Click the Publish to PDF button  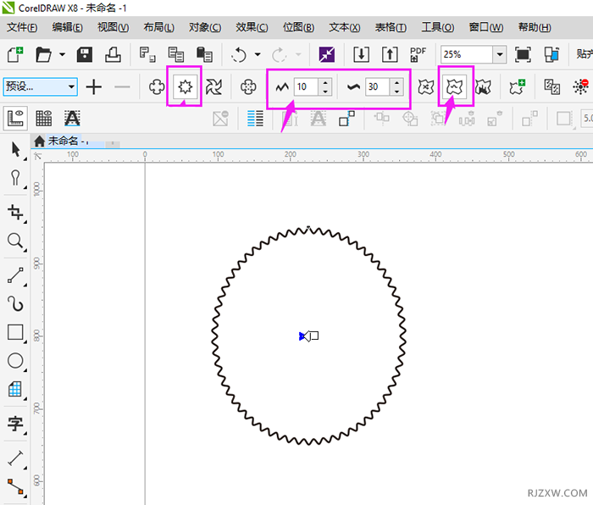(418, 55)
